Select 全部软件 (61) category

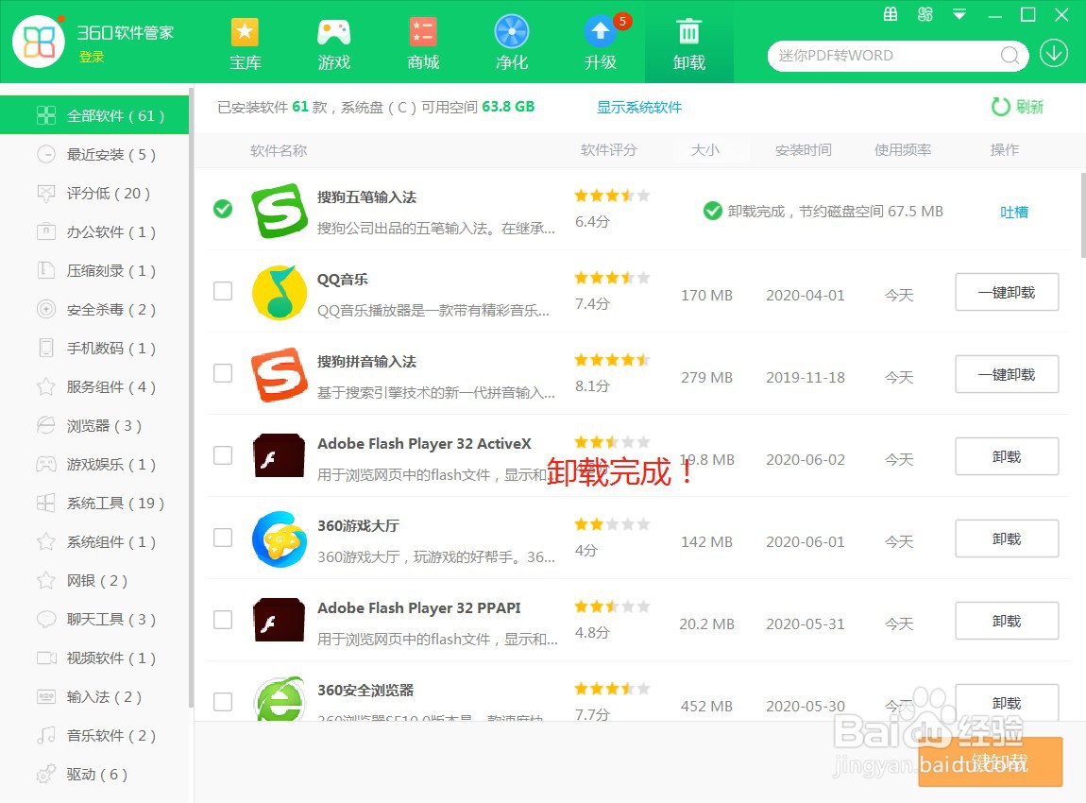click(x=94, y=115)
